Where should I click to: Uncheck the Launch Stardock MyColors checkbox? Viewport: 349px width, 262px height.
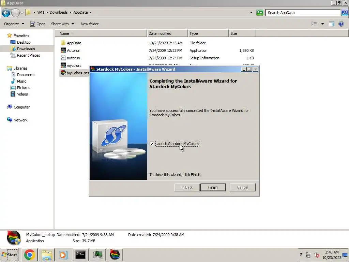point(152,144)
